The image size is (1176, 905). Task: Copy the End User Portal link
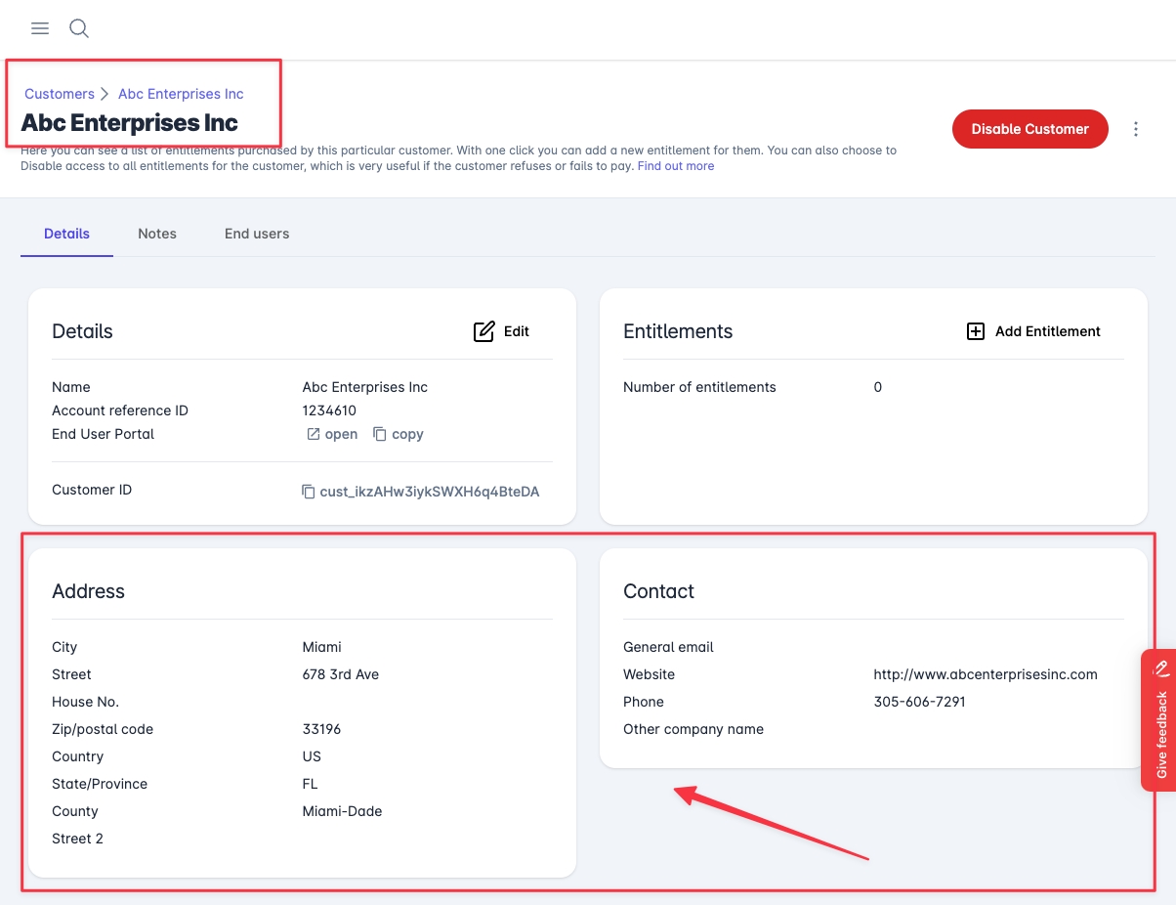[x=380, y=434]
